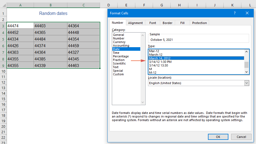Click the Type list scrollbar thumb
This screenshot has width=256, height=144.
pos(246,65)
